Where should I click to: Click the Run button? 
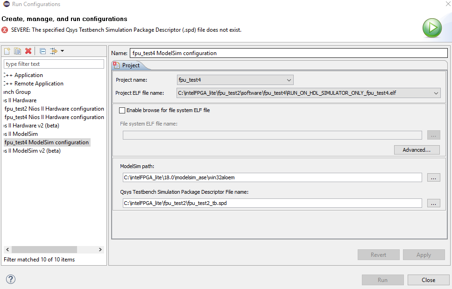click(382, 280)
